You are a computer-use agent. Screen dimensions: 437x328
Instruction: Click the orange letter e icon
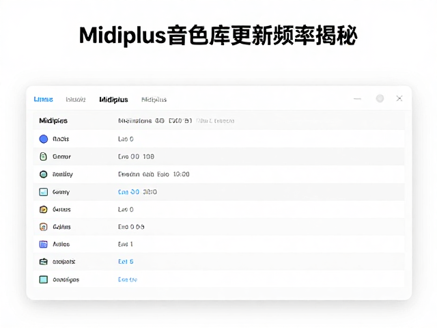coord(43,227)
